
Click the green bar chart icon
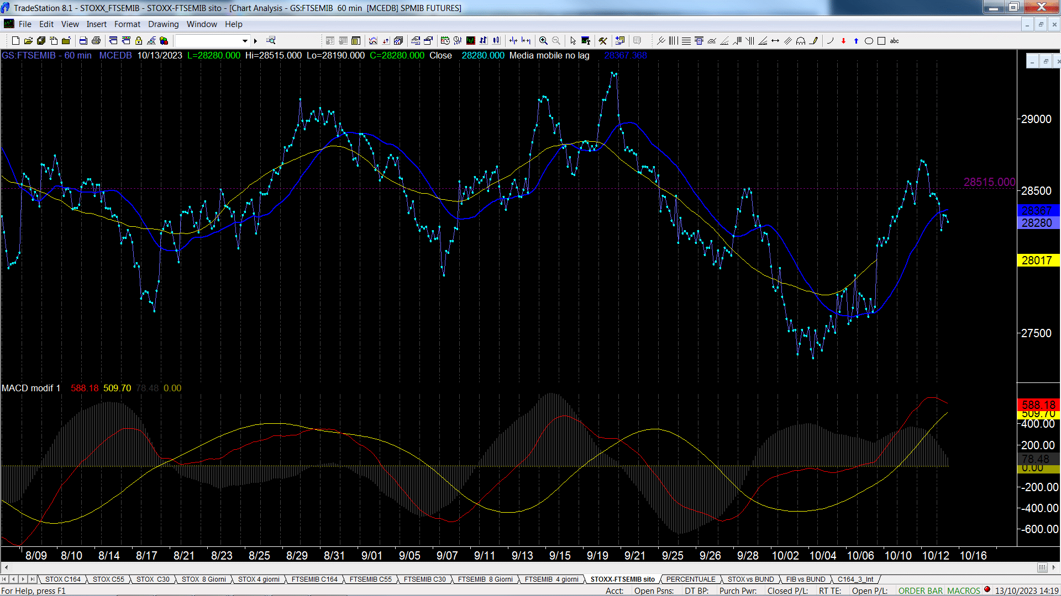click(x=471, y=40)
